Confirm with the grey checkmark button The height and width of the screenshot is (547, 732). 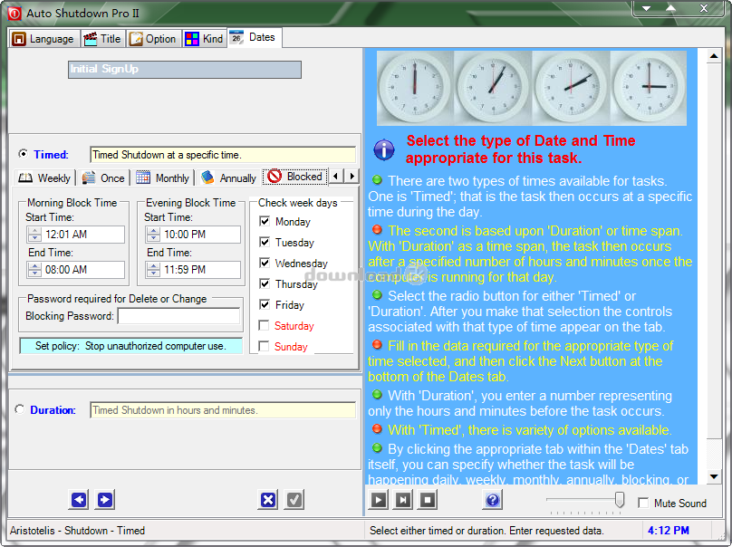point(294,500)
